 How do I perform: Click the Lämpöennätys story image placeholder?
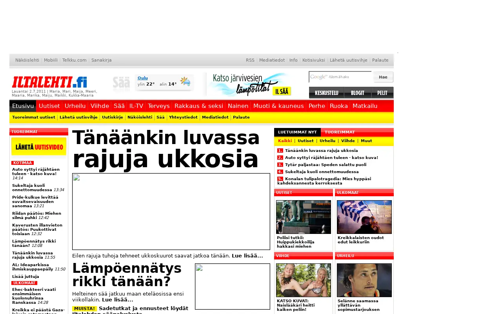[x=233, y=287]
